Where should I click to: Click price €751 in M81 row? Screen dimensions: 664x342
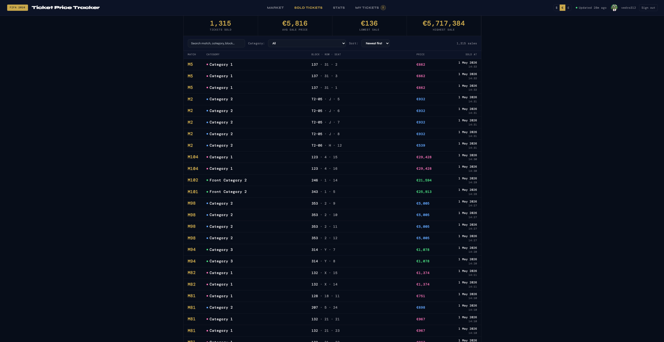tap(420, 296)
